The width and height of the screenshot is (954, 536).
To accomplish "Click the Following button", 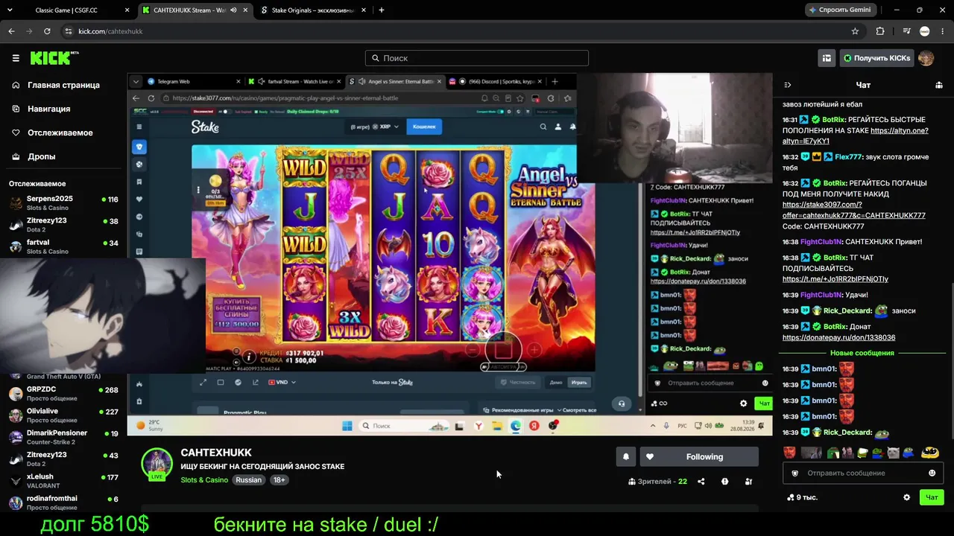I will click(699, 457).
